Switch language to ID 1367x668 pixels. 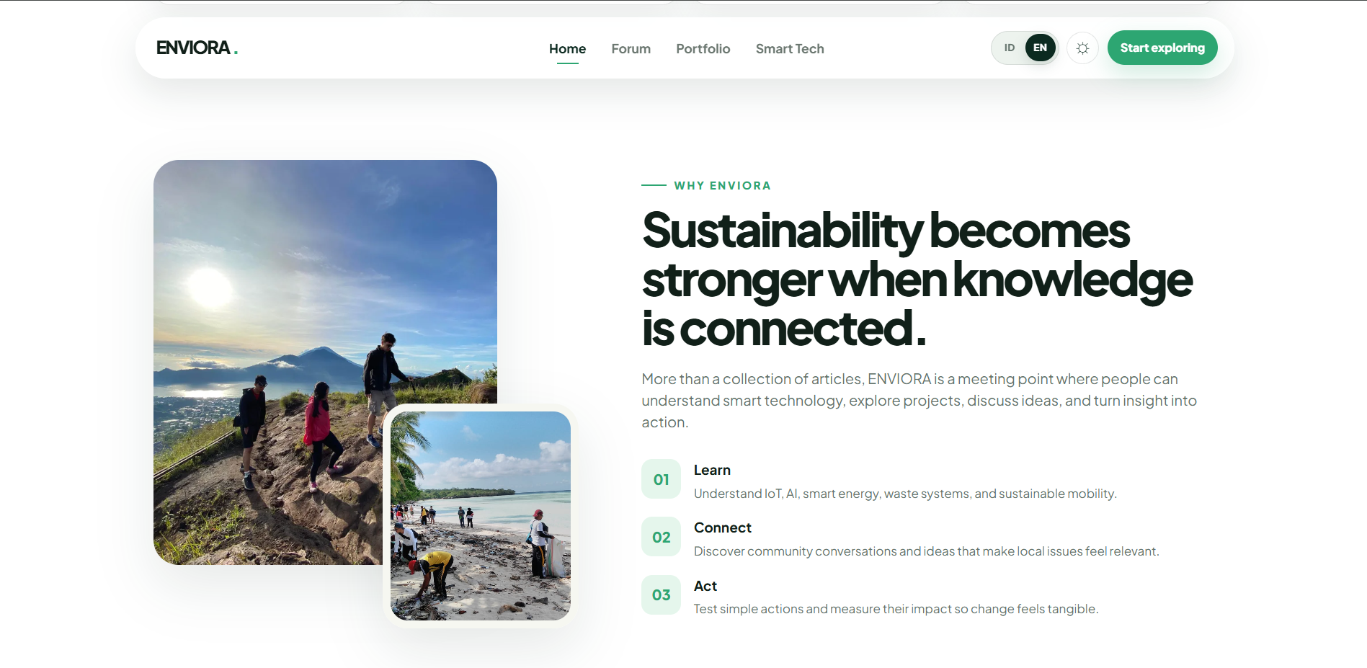click(1009, 48)
